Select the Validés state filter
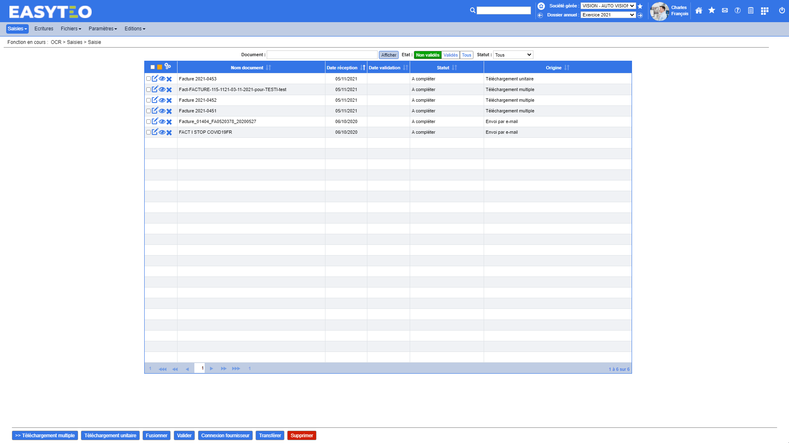The image size is (789, 443). click(x=450, y=55)
